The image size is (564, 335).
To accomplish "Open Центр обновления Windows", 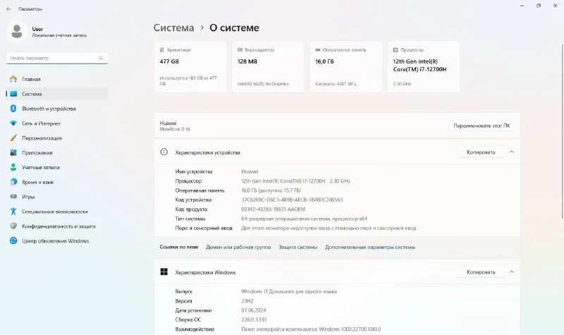I will pyautogui.click(x=55, y=240).
